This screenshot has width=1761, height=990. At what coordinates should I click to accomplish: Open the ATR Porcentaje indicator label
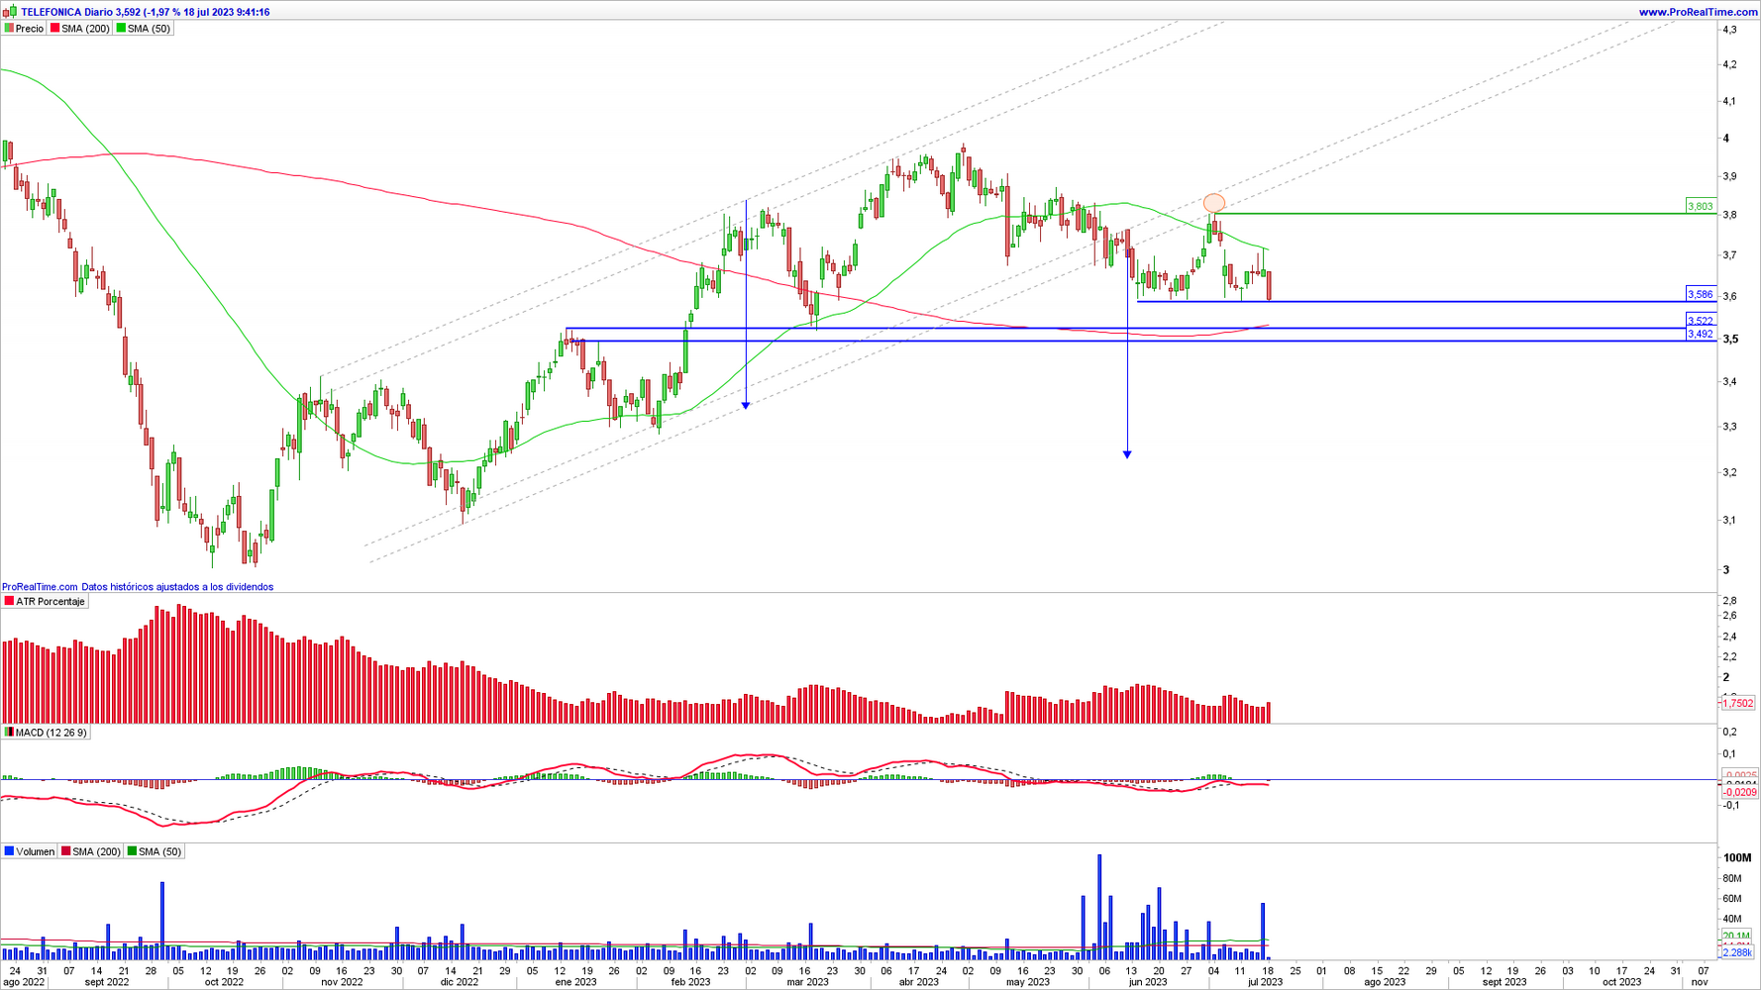(x=51, y=601)
